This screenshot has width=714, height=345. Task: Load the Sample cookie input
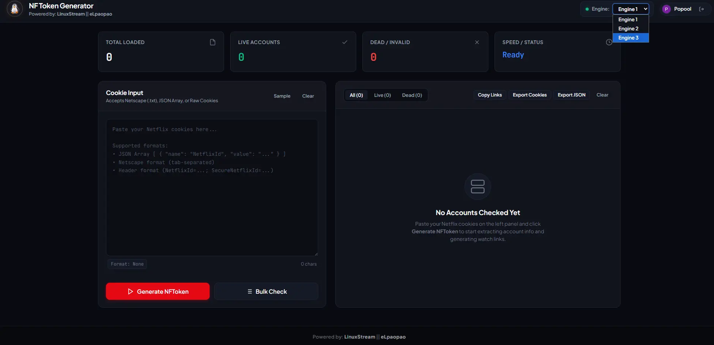click(282, 96)
